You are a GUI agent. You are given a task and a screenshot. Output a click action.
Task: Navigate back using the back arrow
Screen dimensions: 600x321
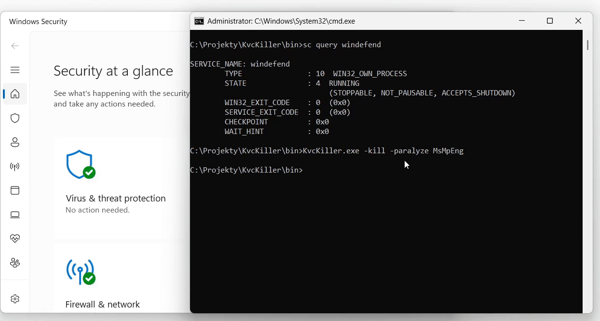15,46
